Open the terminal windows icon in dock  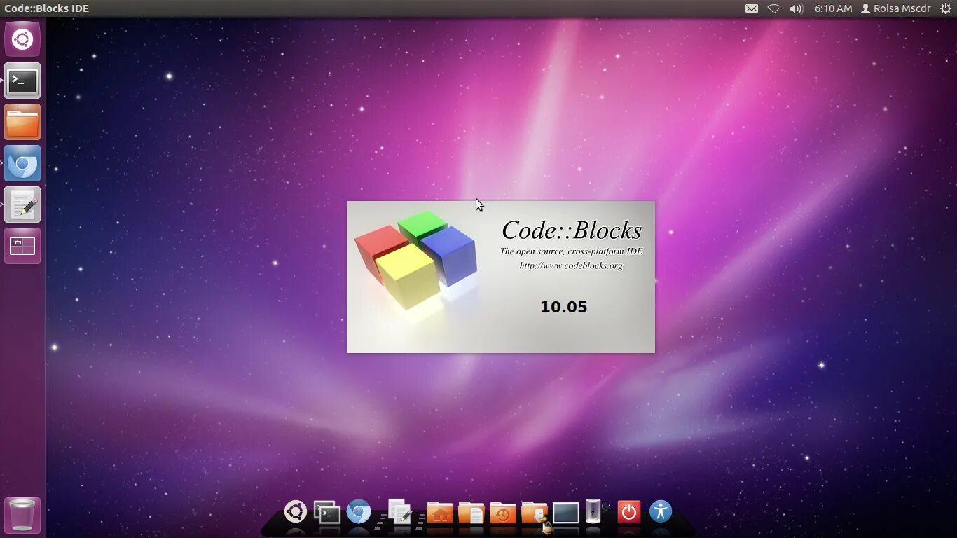click(326, 513)
